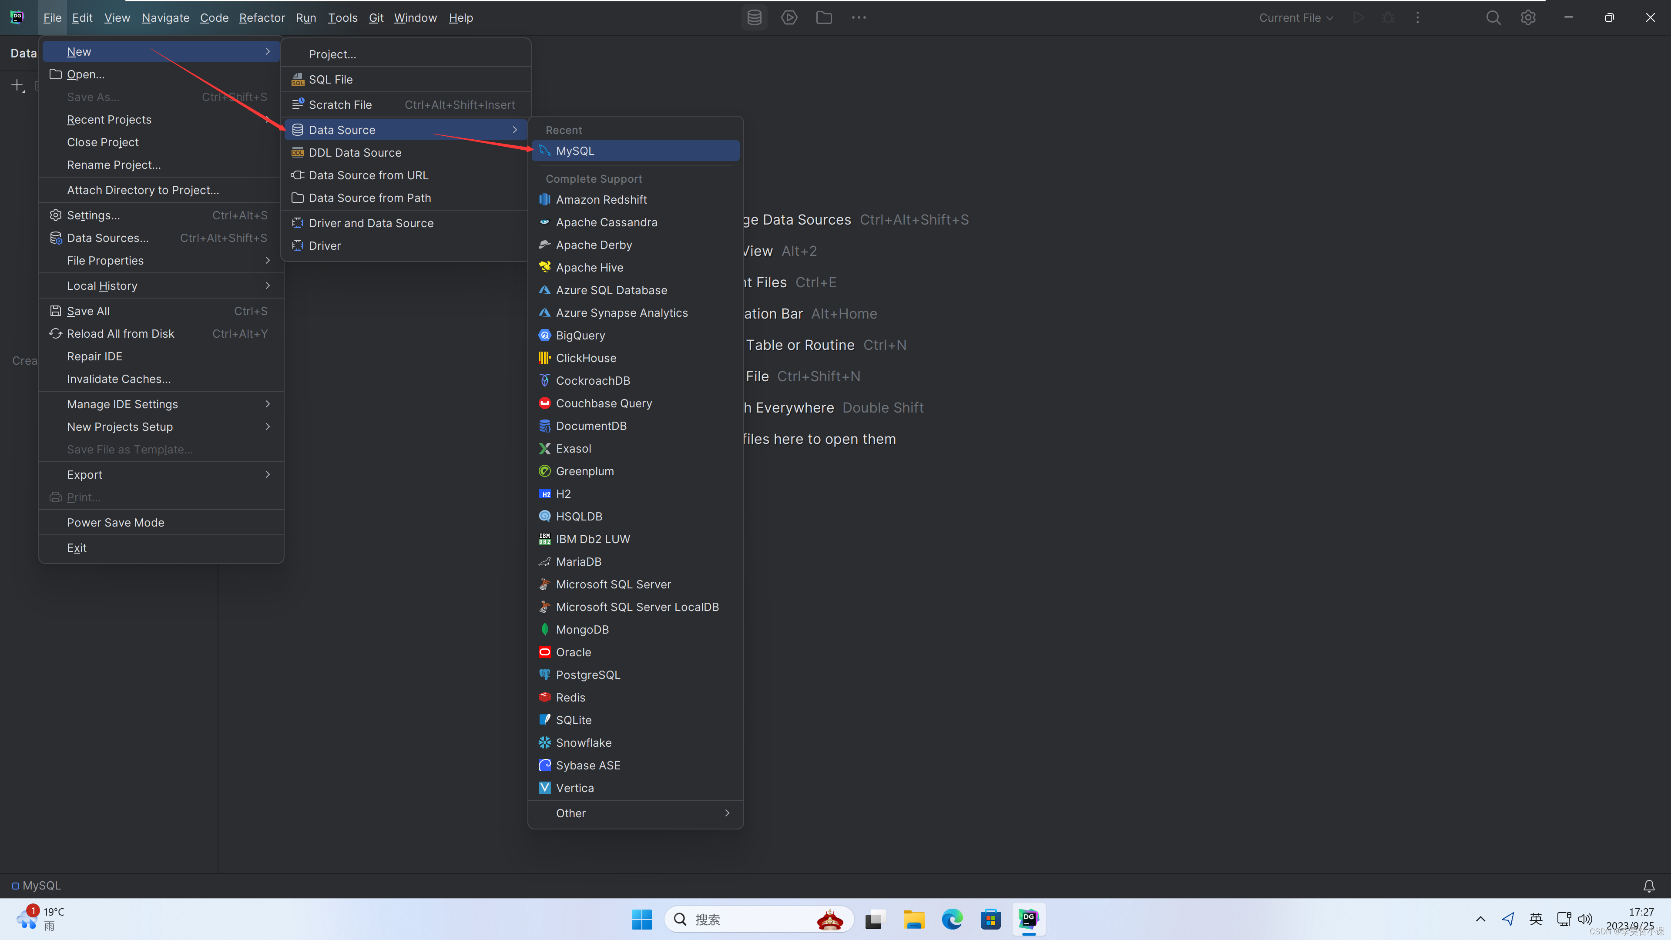Open the Database tool window icon in toolbar
1671x940 pixels.
(x=754, y=17)
